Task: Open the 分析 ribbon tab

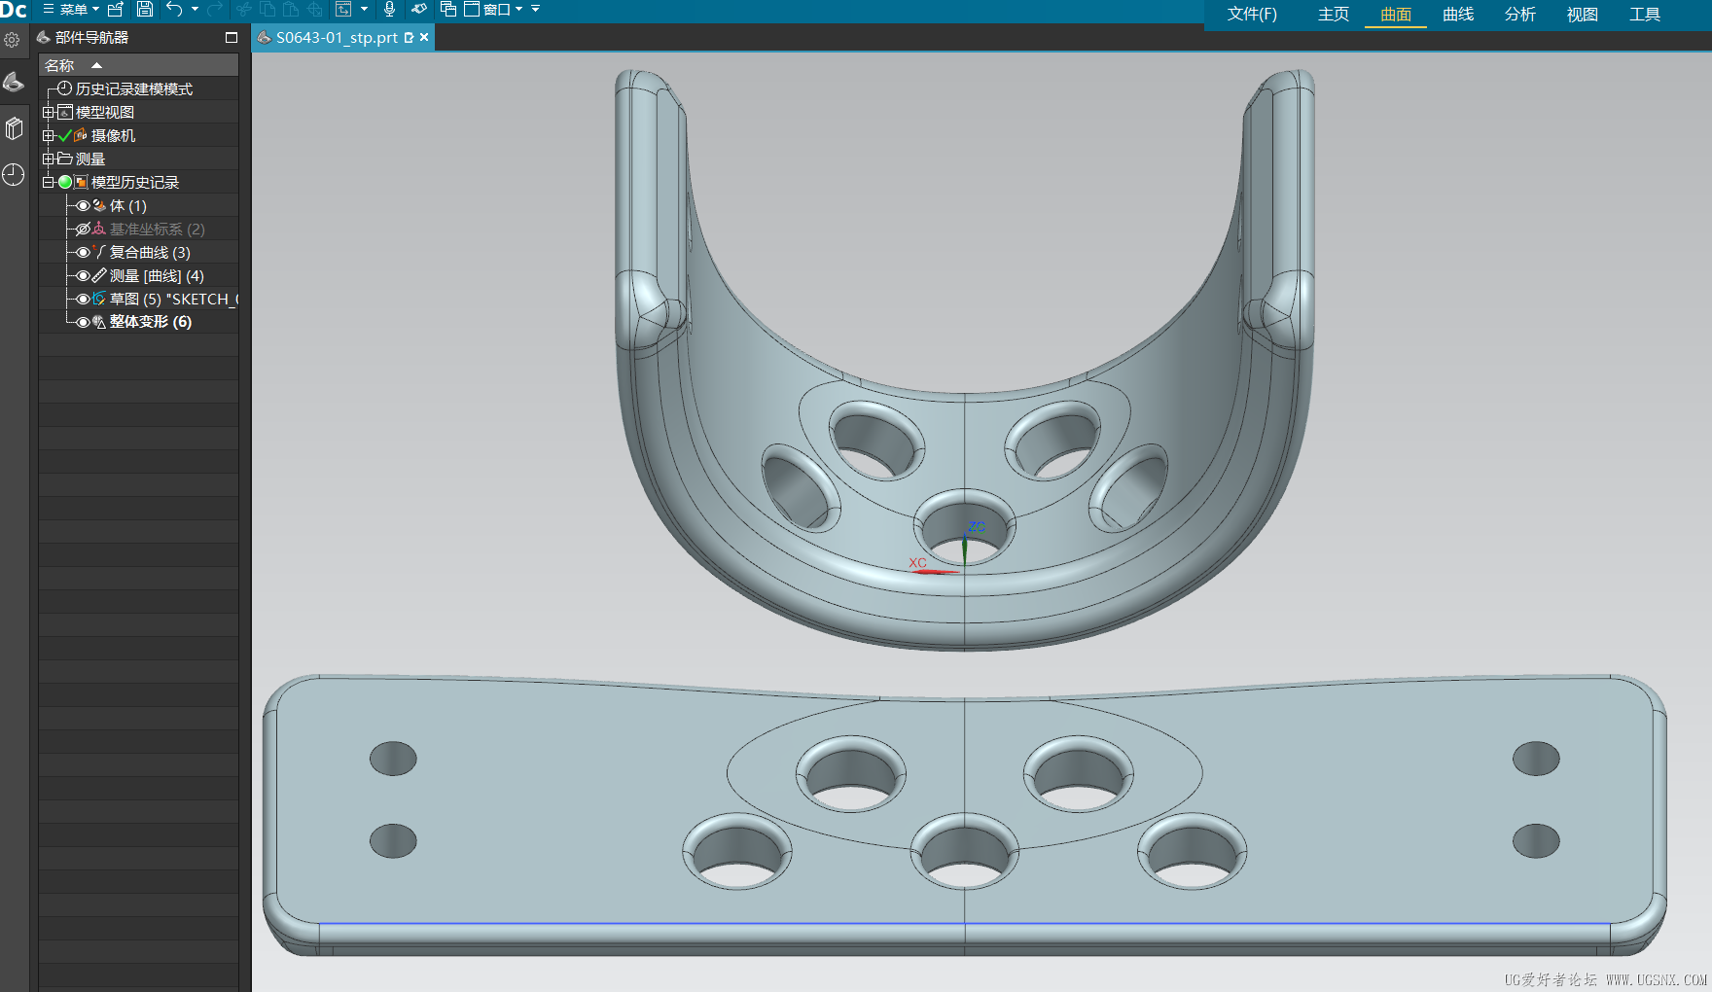Action: (1520, 15)
